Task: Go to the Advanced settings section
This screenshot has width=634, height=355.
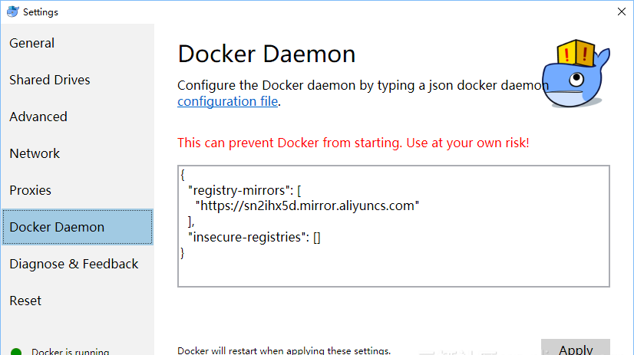Action: tap(38, 117)
